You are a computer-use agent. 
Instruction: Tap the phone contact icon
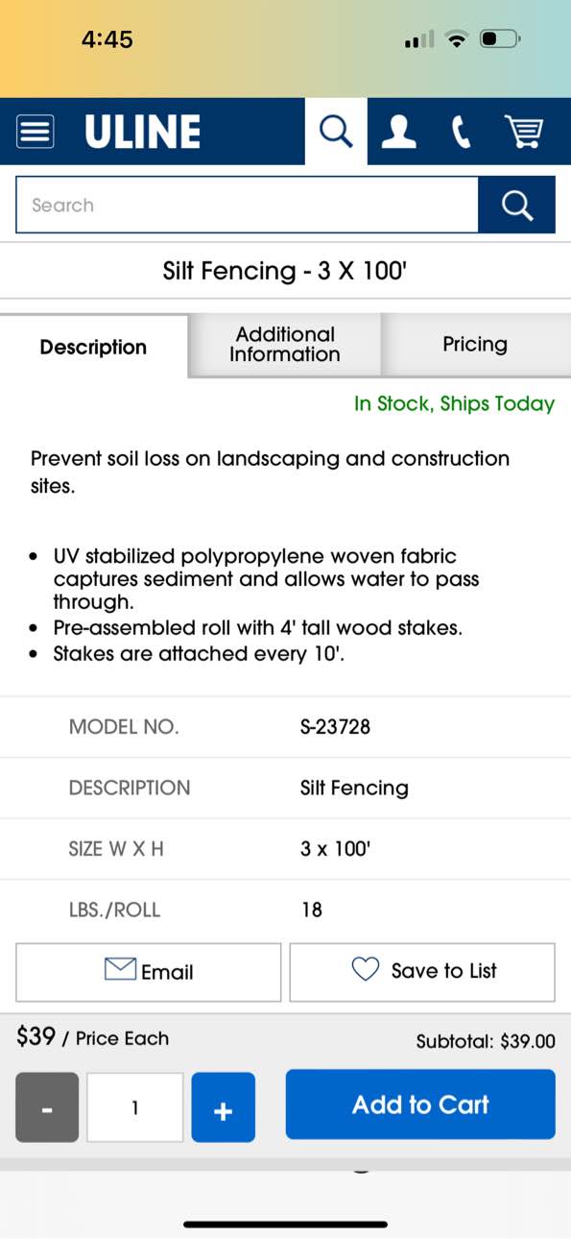tap(462, 132)
